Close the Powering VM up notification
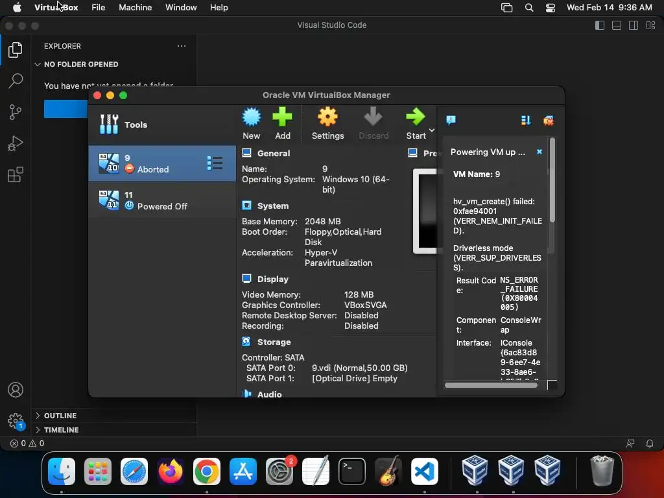 pos(539,152)
